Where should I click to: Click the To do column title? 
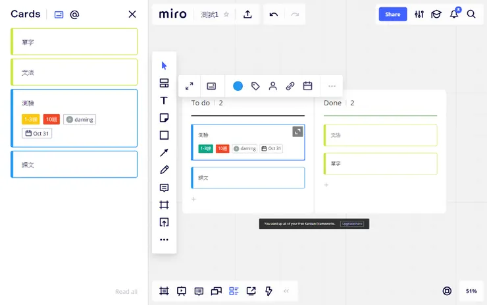click(x=200, y=103)
